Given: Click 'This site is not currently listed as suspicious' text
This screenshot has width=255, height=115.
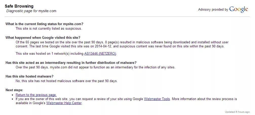Looking at the screenshot, I should point(49,28).
